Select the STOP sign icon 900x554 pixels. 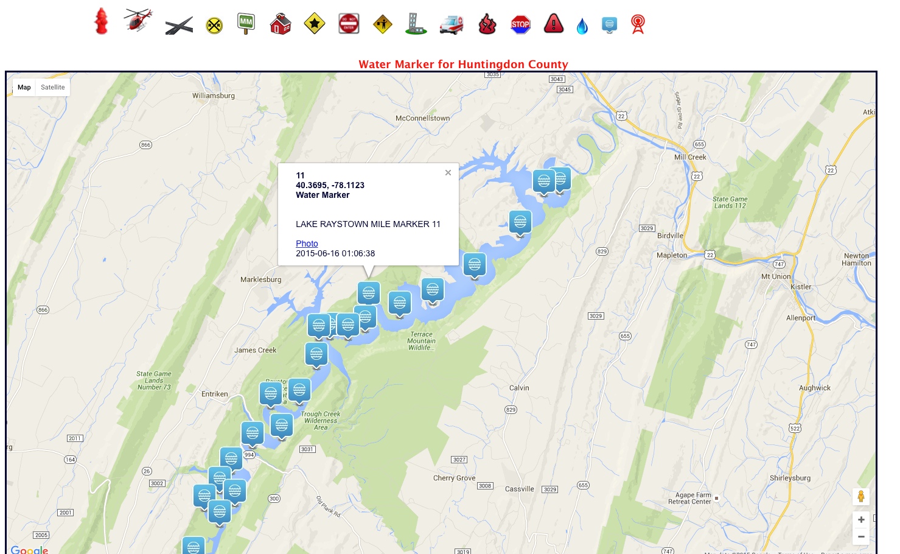pos(520,24)
